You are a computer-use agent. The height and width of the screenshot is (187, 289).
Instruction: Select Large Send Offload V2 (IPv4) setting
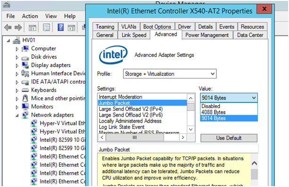click(131, 109)
